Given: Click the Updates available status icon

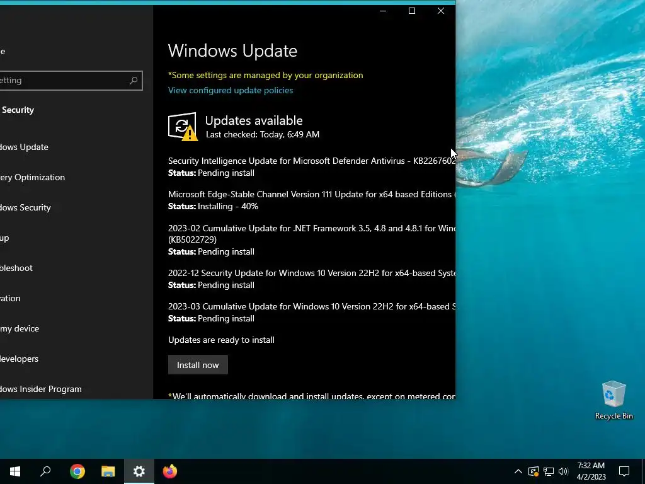Looking at the screenshot, I should [x=183, y=126].
